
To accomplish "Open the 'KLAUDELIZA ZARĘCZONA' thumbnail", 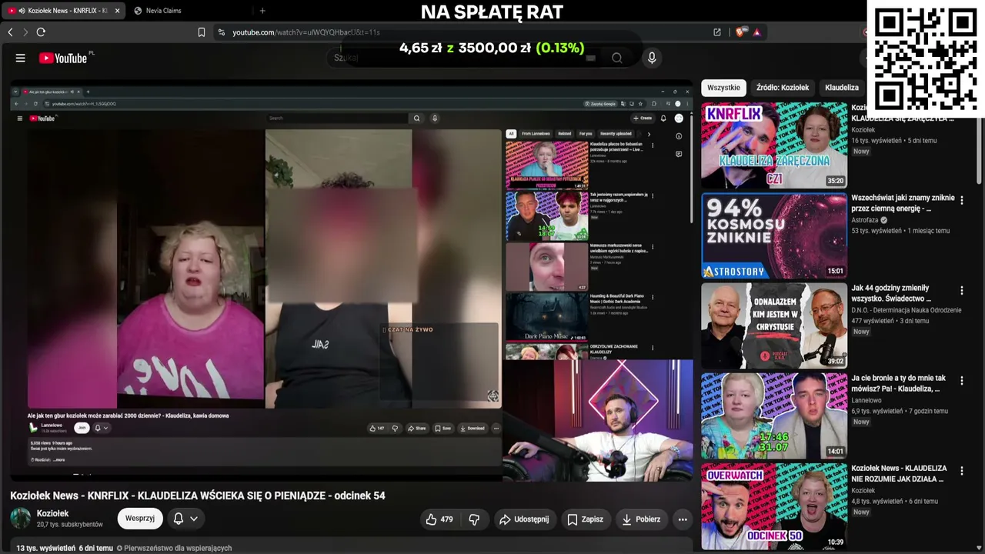I will point(774,145).
